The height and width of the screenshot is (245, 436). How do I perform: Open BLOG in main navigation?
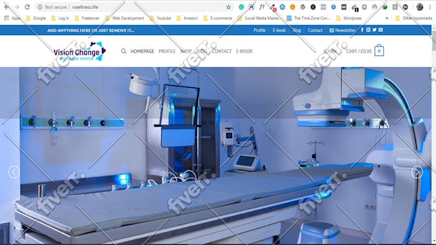point(201,51)
